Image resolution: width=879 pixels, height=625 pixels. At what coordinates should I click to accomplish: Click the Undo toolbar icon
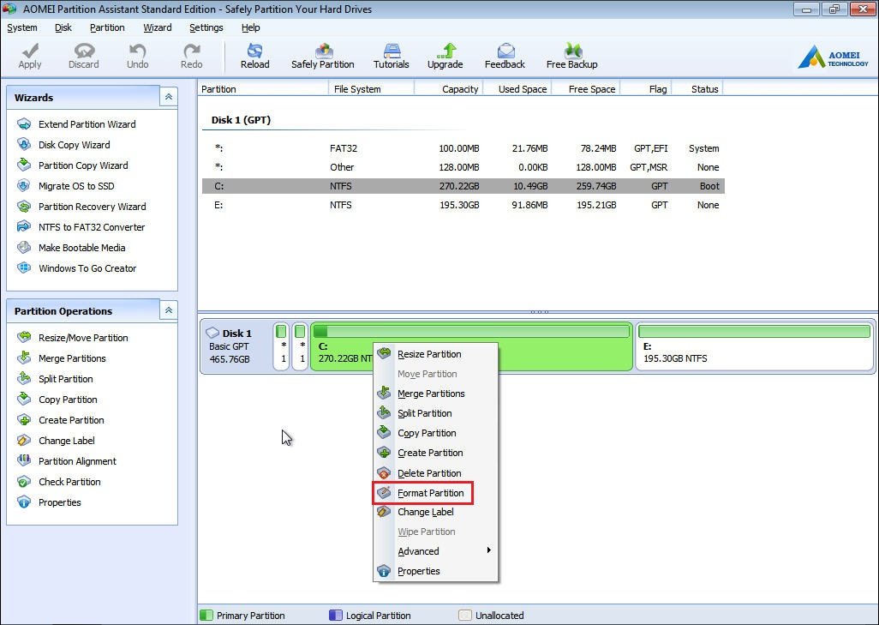tap(137, 56)
